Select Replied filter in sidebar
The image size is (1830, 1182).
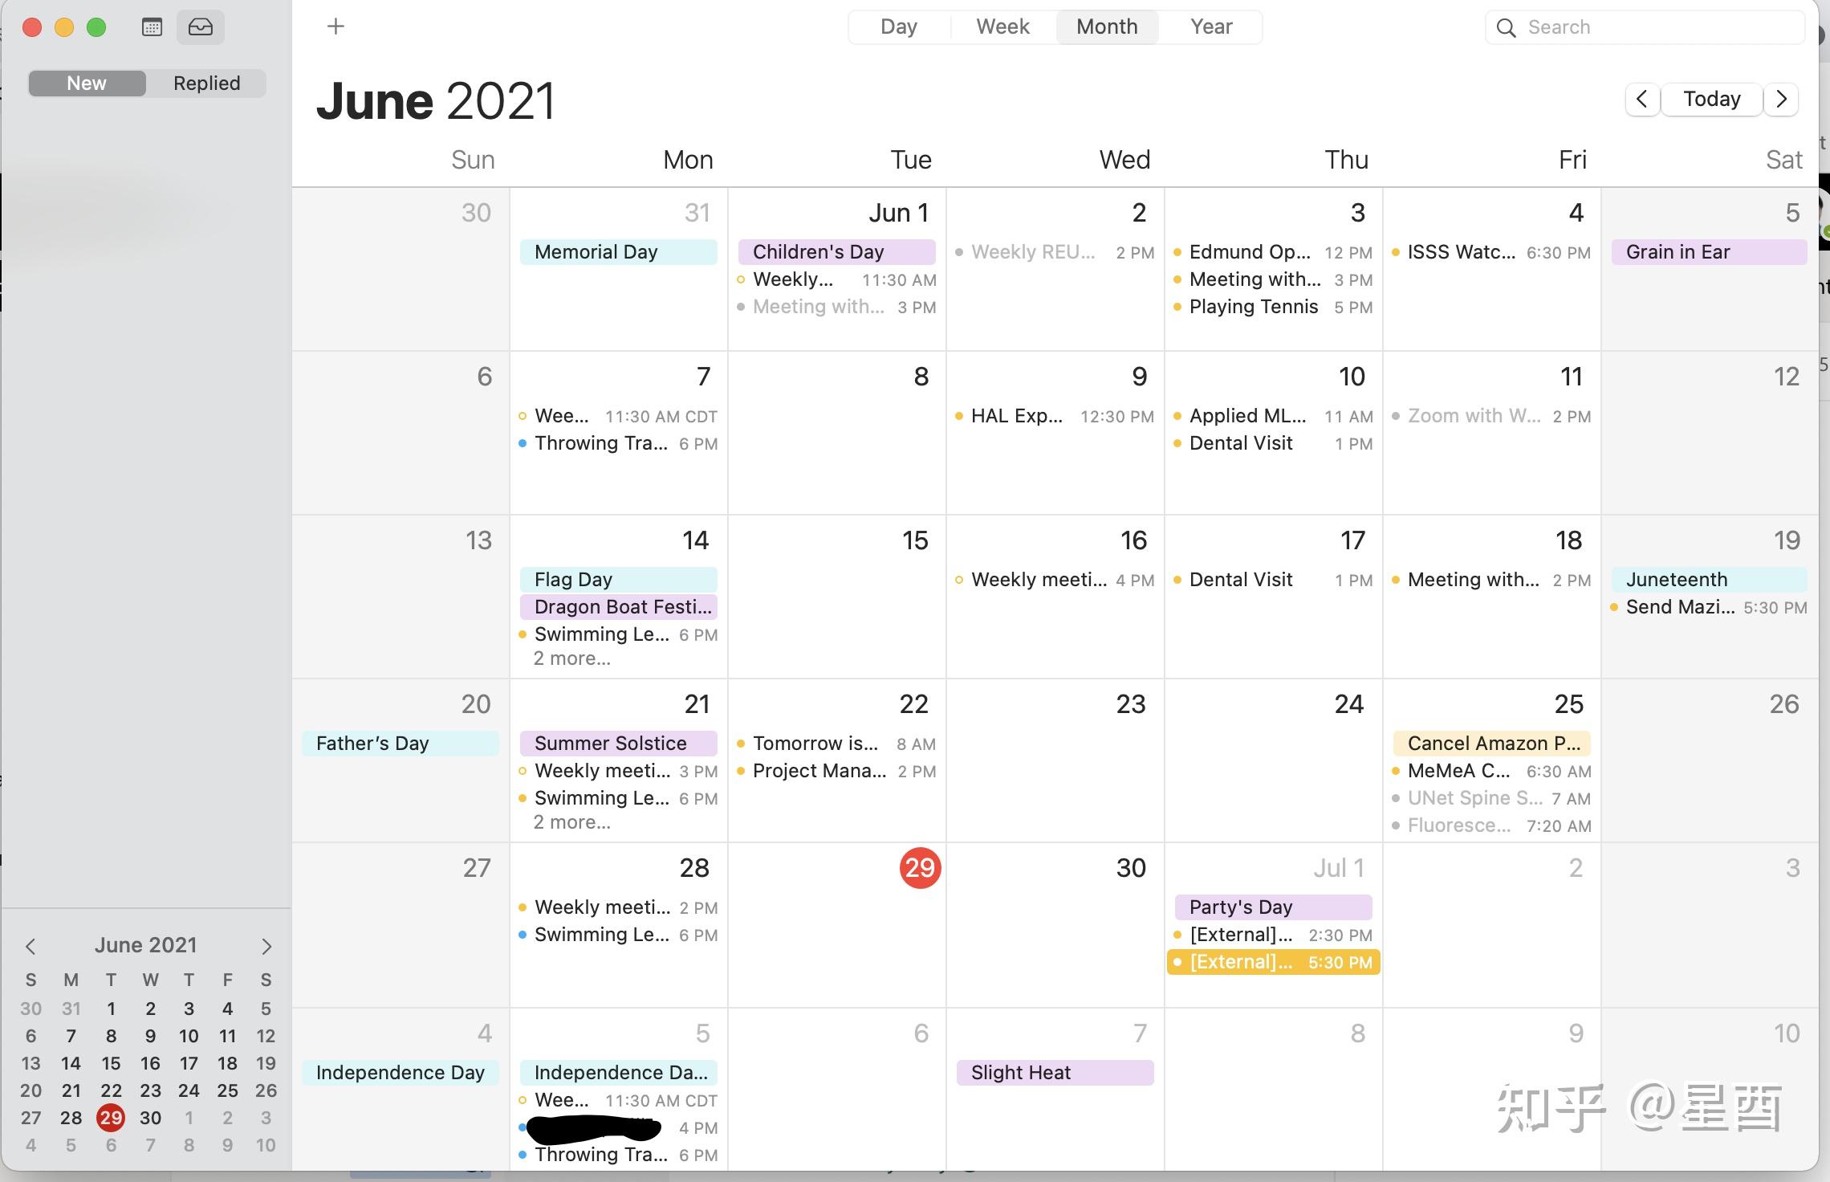point(205,83)
